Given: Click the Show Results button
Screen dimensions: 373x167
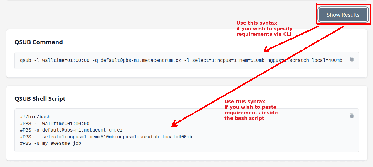Looking at the screenshot, I should (x=343, y=15).
